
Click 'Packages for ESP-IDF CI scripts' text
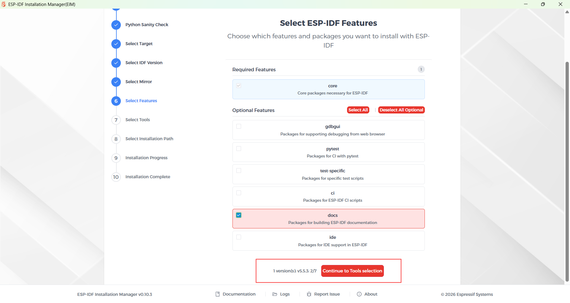coord(332,200)
